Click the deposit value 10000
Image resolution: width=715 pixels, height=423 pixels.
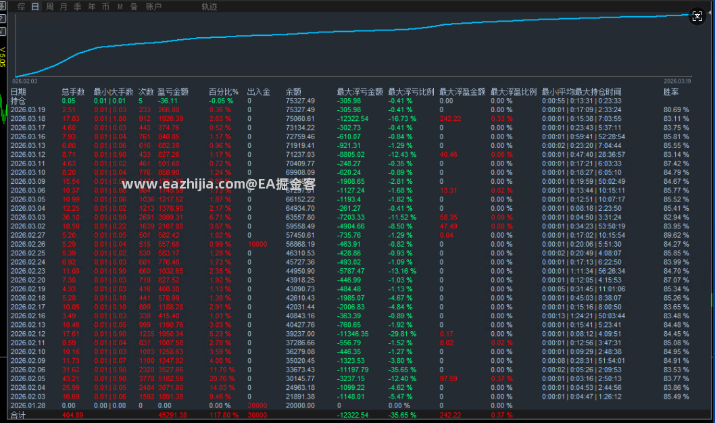(257, 245)
